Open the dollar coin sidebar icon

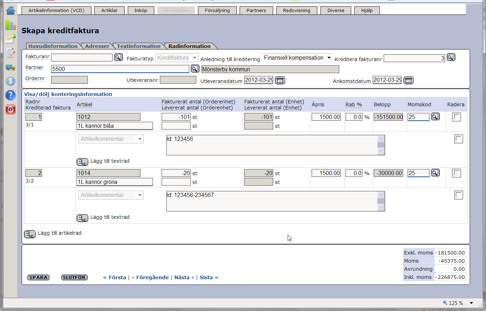pyautogui.click(x=11, y=81)
